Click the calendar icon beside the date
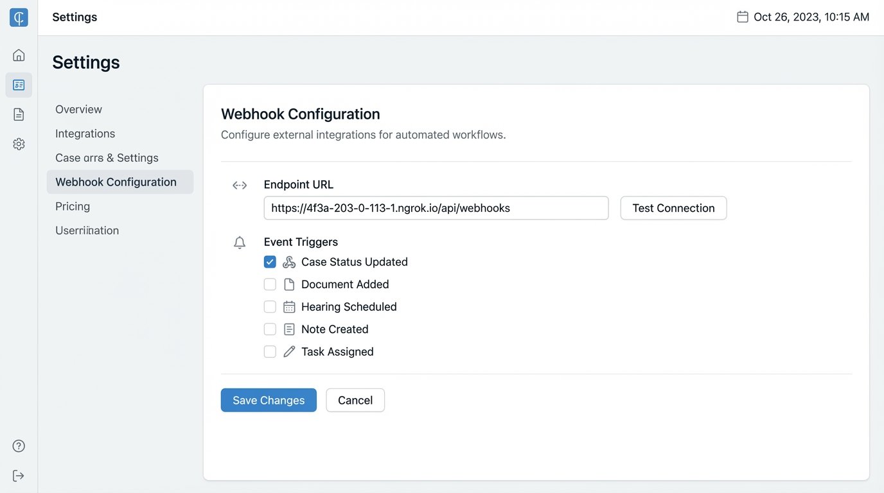This screenshot has width=884, height=493. (x=742, y=17)
